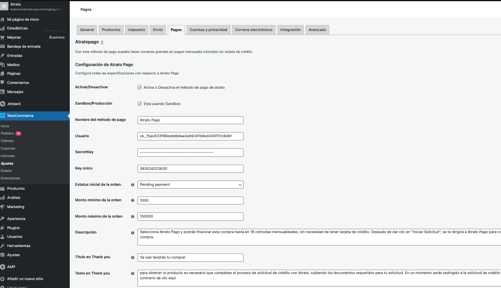
Task: Click the sidebar Ajustes settings icon
Action: (3, 255)
